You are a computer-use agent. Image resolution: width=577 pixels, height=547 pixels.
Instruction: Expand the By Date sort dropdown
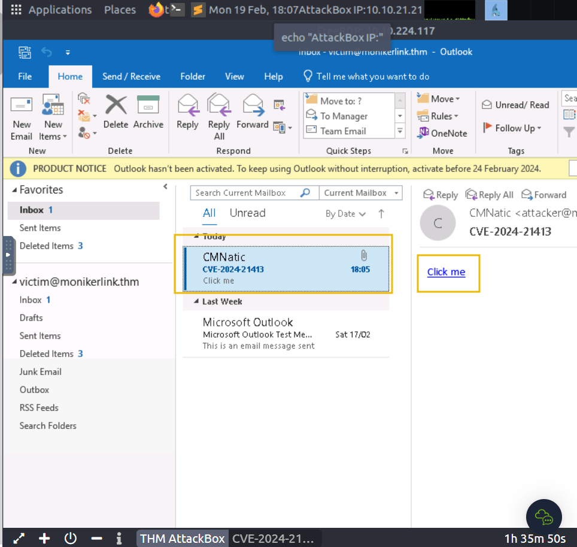(345, 214)
